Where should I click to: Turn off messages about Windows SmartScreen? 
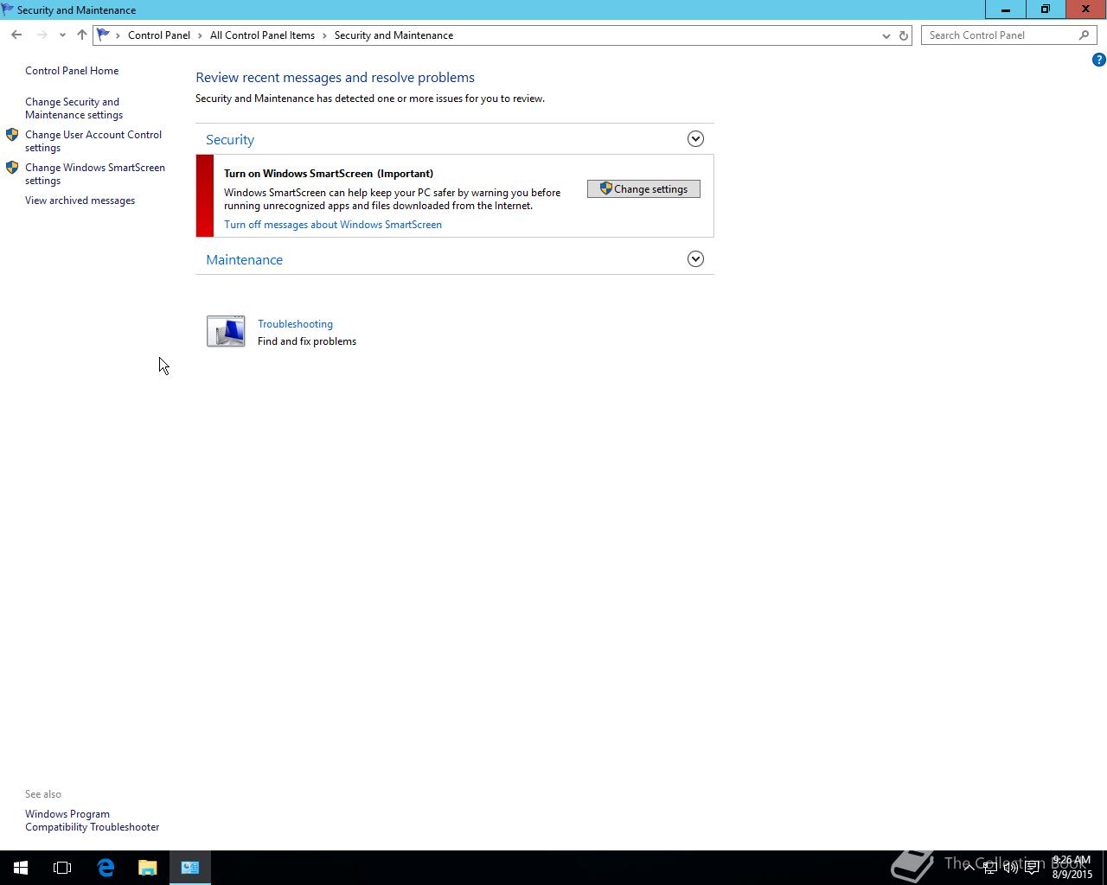point(333,225)
